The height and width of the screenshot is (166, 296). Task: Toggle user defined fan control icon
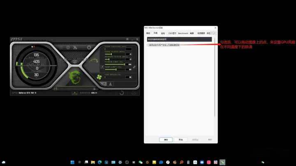tap(111, 84)
